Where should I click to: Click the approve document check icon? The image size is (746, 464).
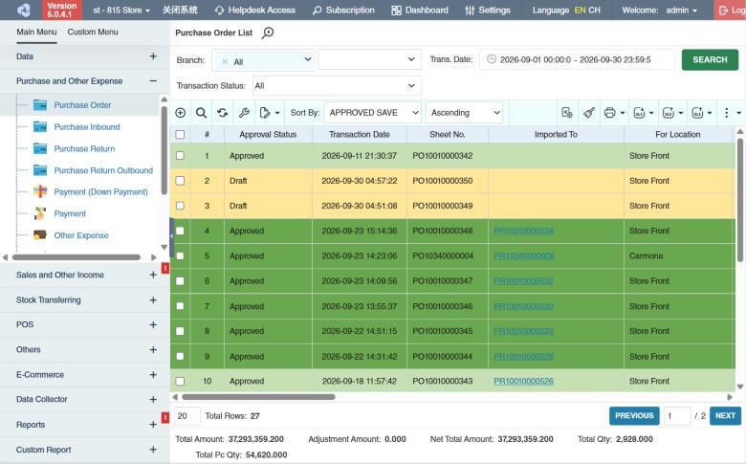[566, 113]
